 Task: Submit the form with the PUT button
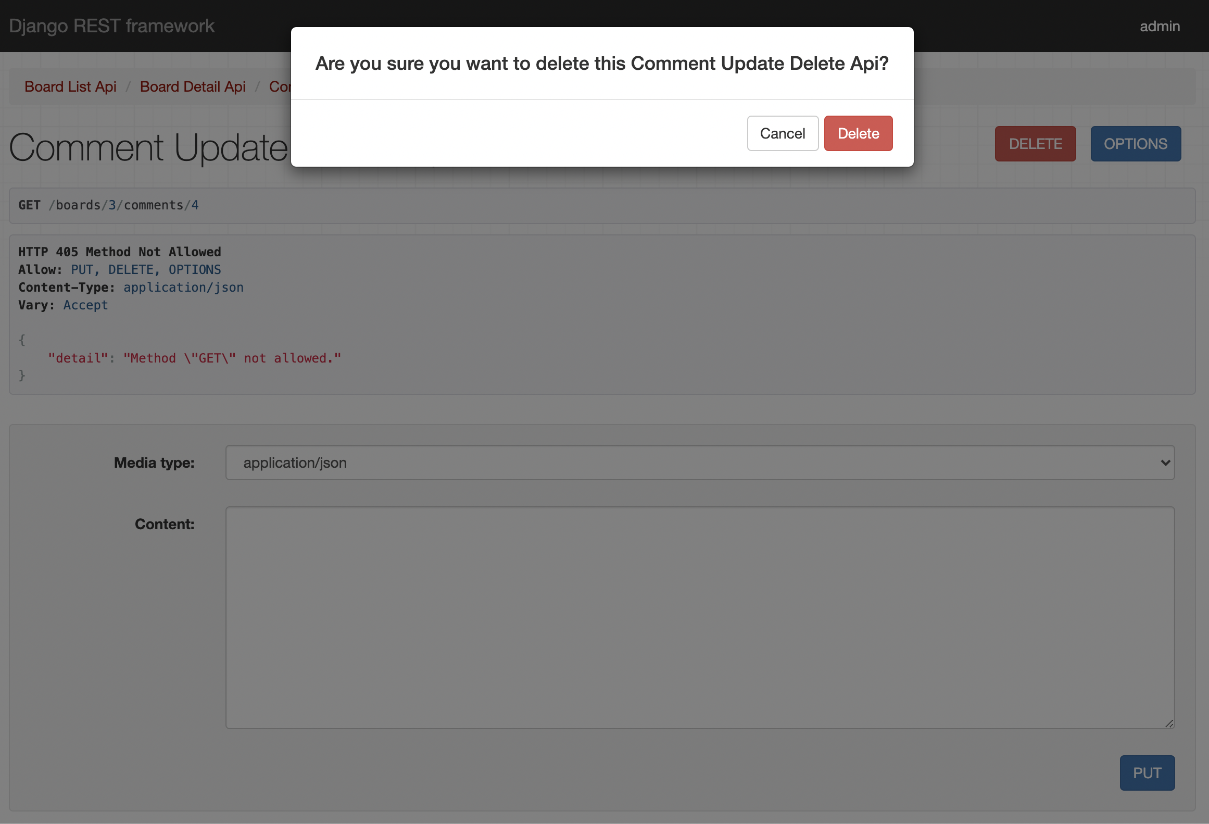[1147, 772]
